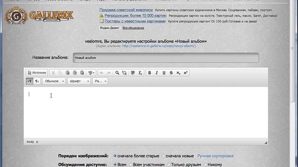Toggle the Источник source view button
The width and height of the screenshot is (298, 167).
coord(37,73)
